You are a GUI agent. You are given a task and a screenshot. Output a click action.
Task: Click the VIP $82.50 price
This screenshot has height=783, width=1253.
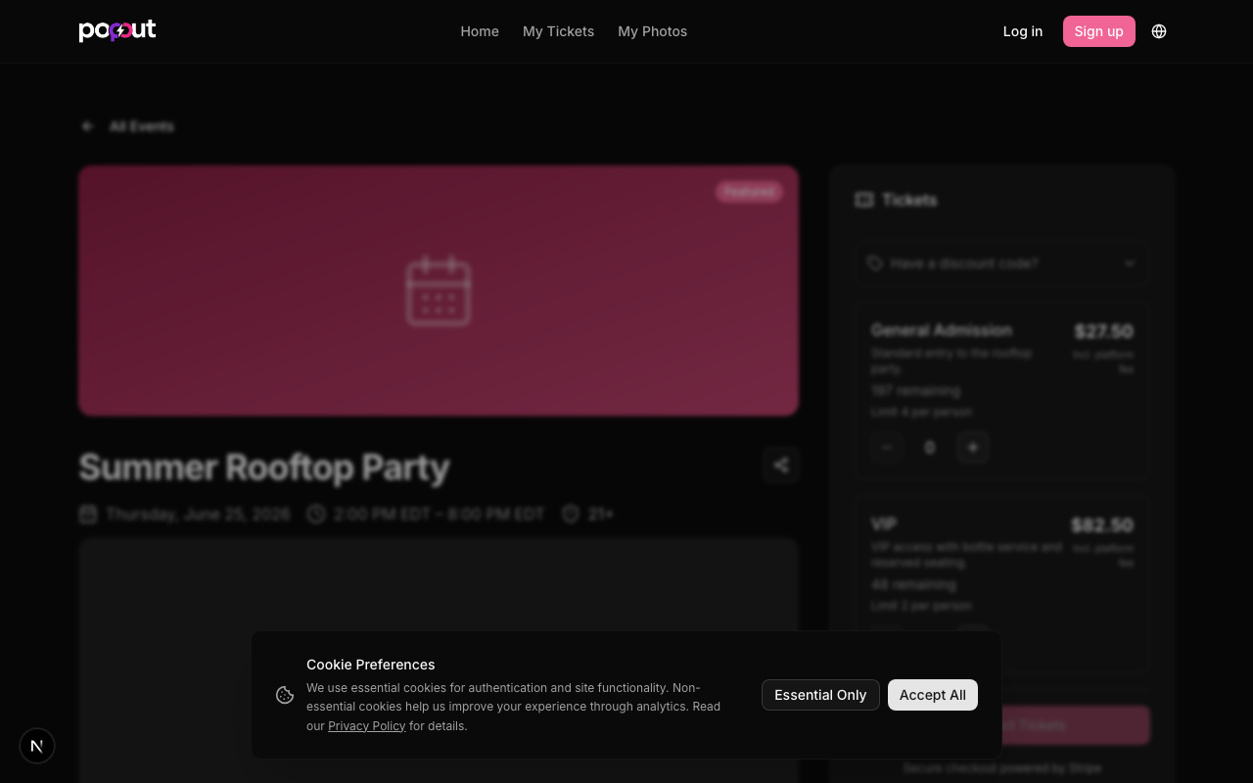(x=1102, y=525)
